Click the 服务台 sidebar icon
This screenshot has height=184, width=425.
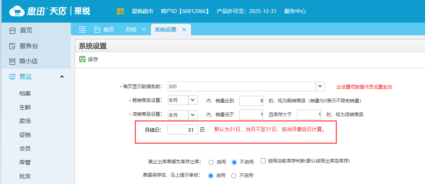click(12, 46)
